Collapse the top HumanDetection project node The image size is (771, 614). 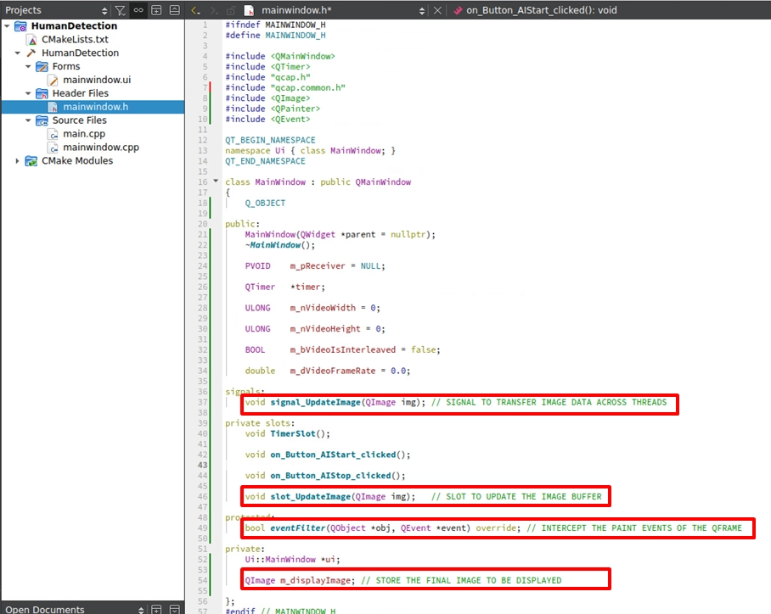click(7, 25)
